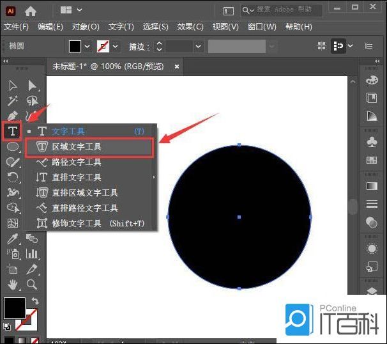
Task: Open the 文件(F) menu
Action: [17, 26]
